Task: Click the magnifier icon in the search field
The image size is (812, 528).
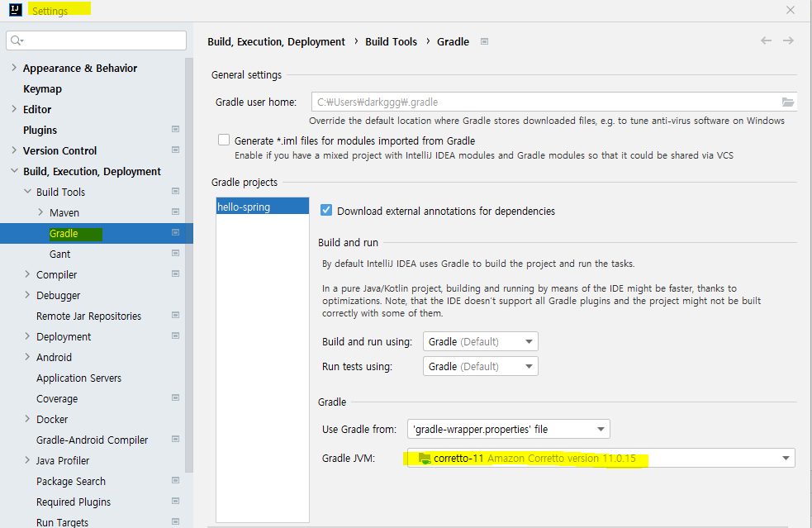Action: pos(15,40)
